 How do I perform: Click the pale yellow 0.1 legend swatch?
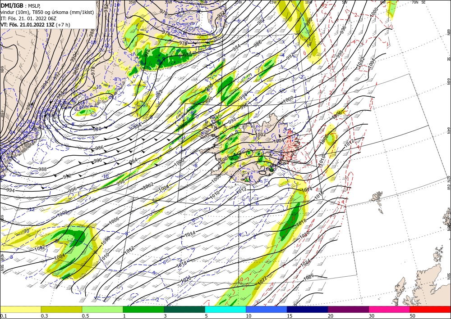coord(20,309)
